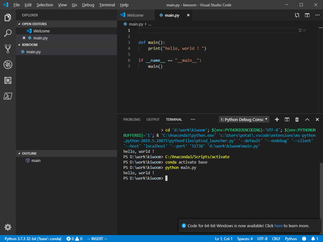The height and width of the screenshot is (242, 323).
Task: Select Welcome in Open Editors list
Action: point(66,31)
